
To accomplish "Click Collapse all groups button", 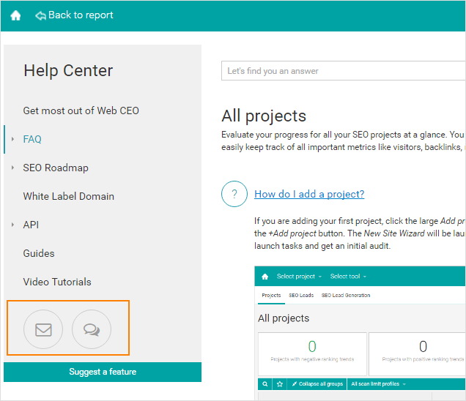I will pos(317,384).
